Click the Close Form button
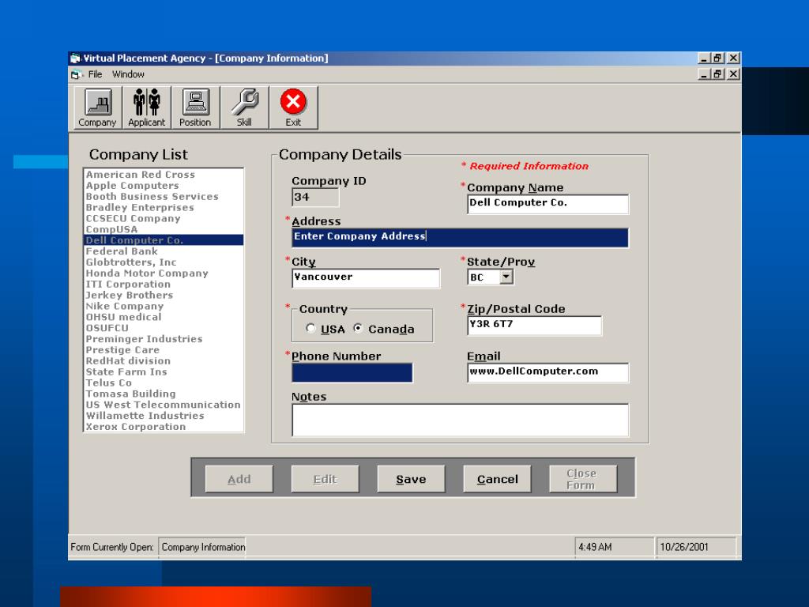The image size is (809, 607). 583,479
